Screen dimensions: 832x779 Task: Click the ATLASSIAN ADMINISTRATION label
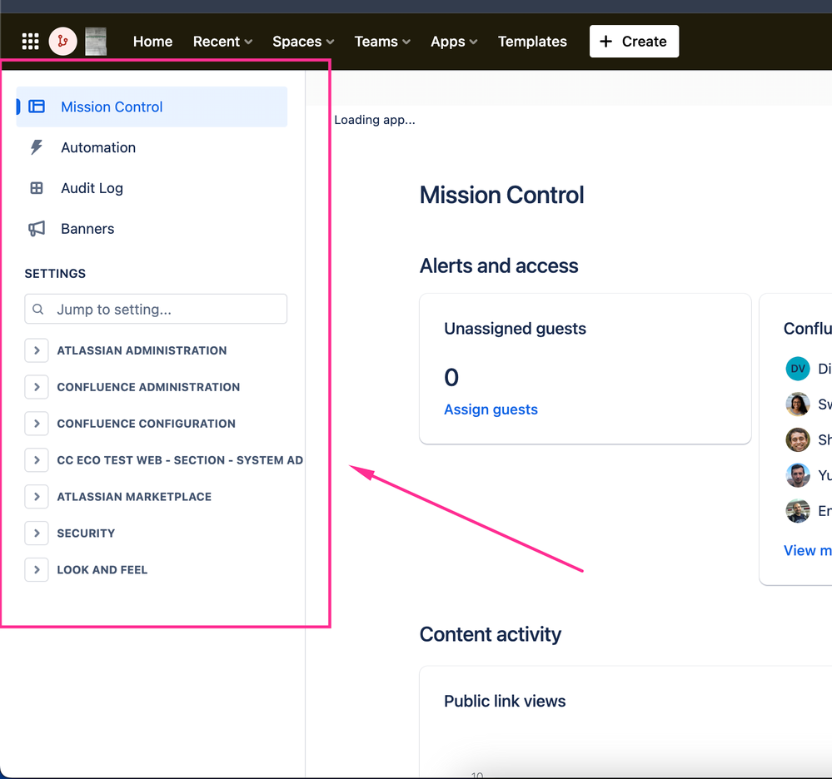point(142,350)
